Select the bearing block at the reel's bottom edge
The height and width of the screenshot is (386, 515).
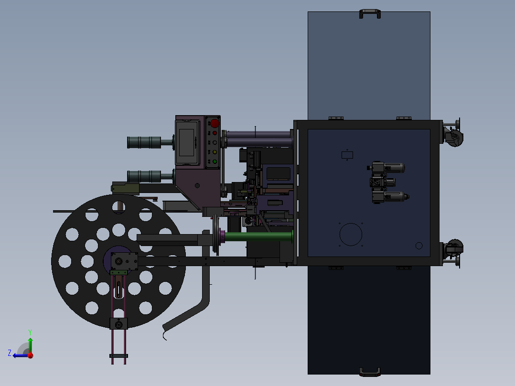[118, 323]
